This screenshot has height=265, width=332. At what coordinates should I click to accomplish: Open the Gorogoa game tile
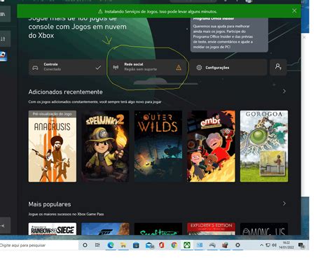point(264,146)
